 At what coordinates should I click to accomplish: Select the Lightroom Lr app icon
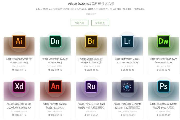[x=128, y=41]
